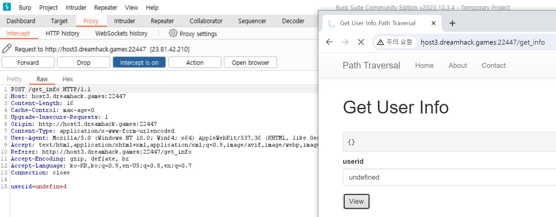Click browser forward arrow
This screenshot has height=217, width=556.
point(345,42)
